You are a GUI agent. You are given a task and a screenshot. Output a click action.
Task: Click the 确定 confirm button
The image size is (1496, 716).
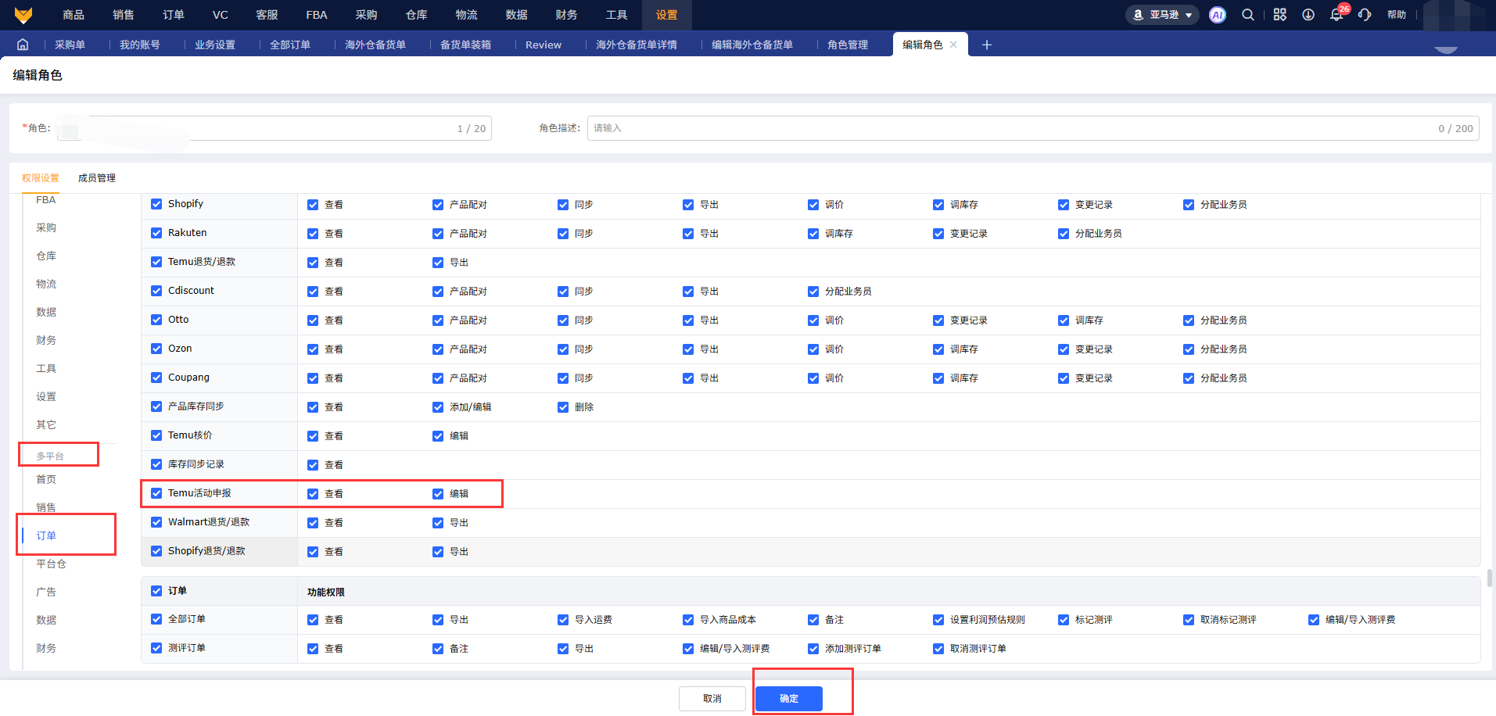788,699
